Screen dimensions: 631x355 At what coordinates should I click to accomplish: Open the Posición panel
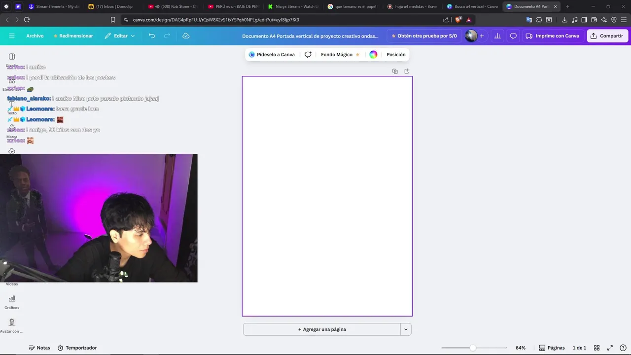[x=396, y=55]
